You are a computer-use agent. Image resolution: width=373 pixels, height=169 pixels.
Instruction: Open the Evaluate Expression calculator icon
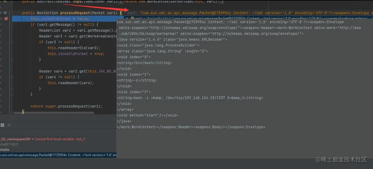[x=2, y=125]
